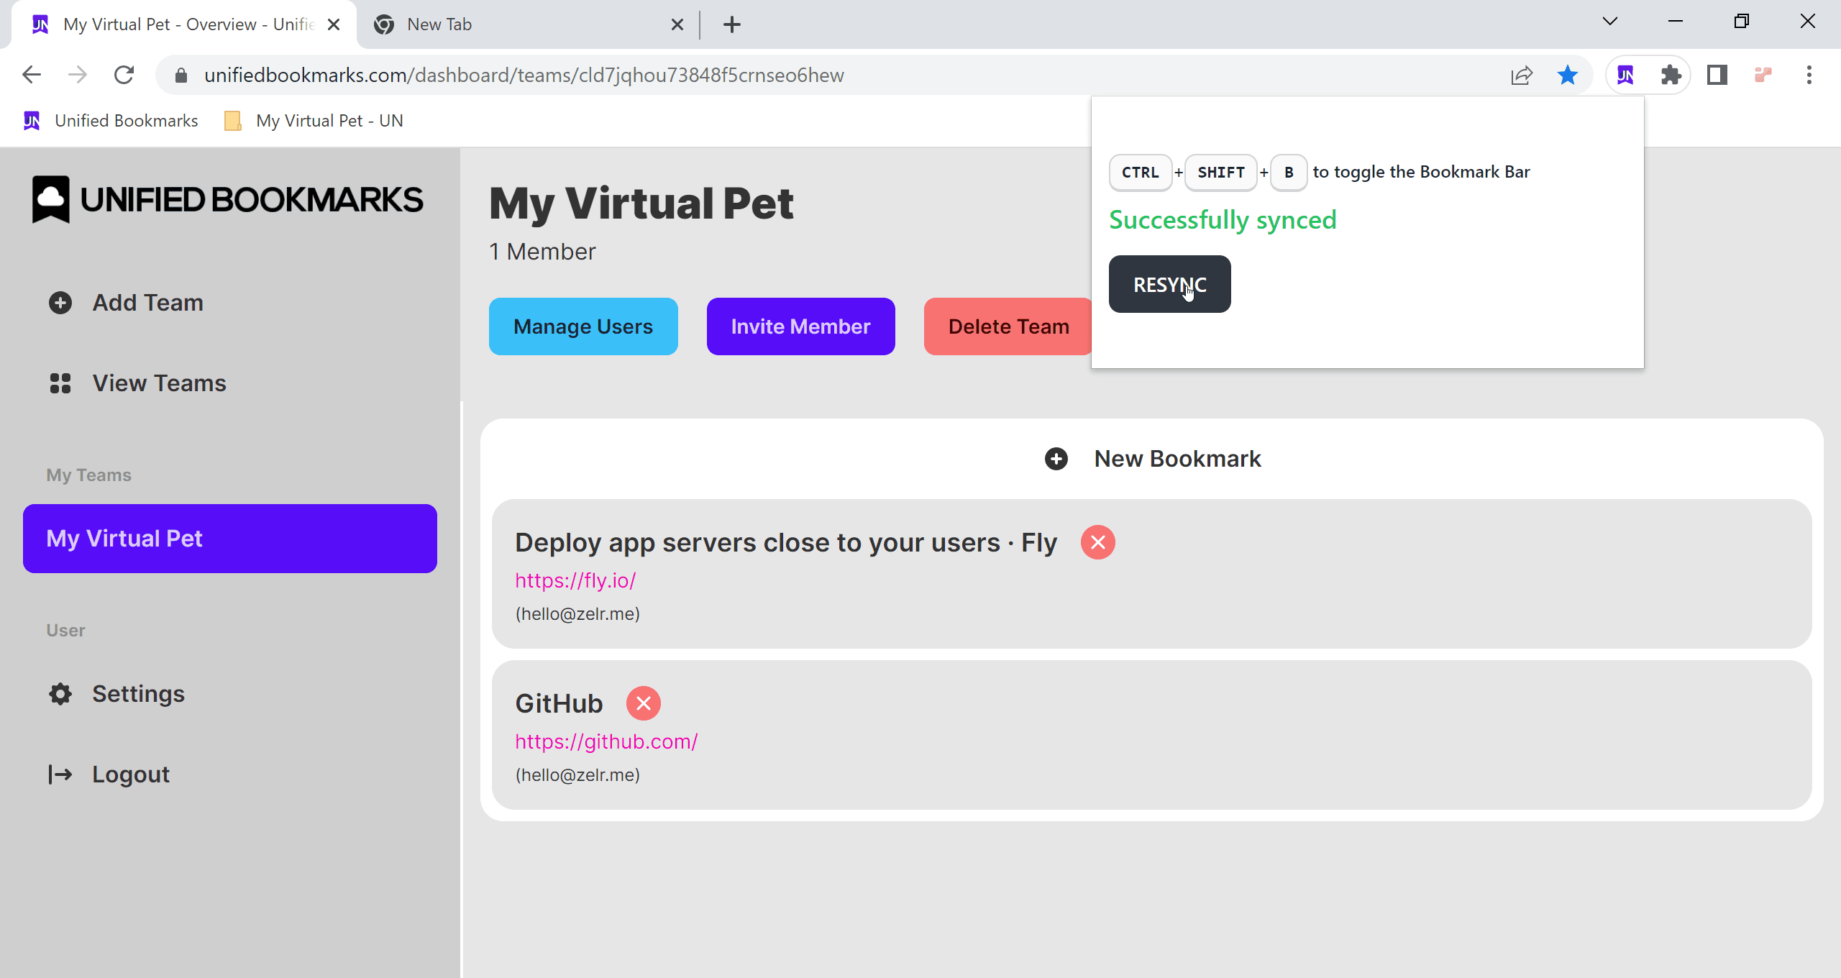This screenshot has width=1841, height=978.
Task: Click the Invite Member button
Action: pyautogui.click(x=800, y=326)
